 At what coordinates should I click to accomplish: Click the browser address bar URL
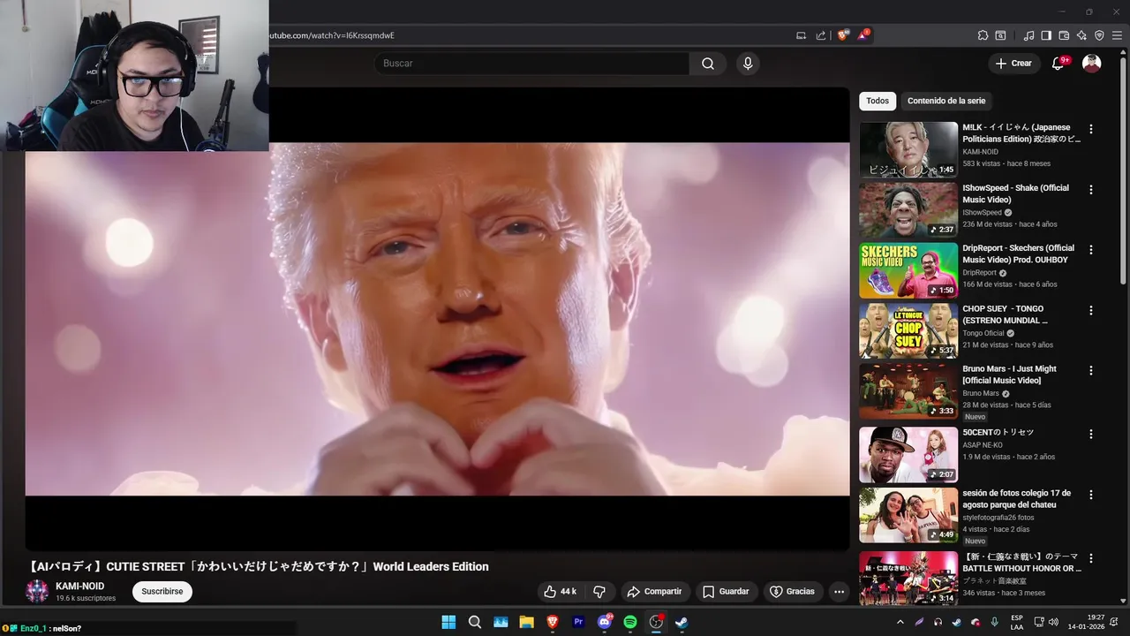[332, 35]
